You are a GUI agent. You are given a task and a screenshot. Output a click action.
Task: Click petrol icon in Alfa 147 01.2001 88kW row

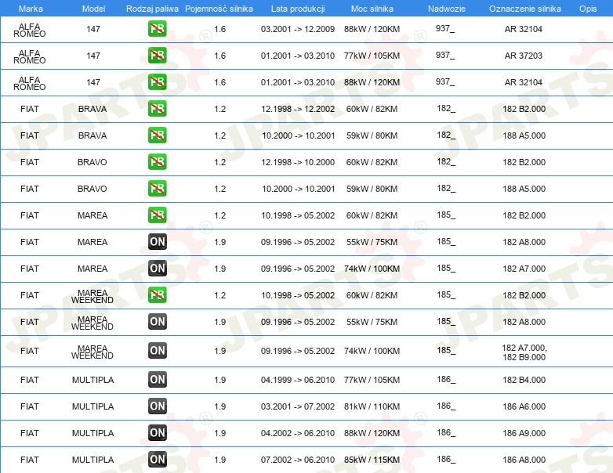tap(157, 82)
